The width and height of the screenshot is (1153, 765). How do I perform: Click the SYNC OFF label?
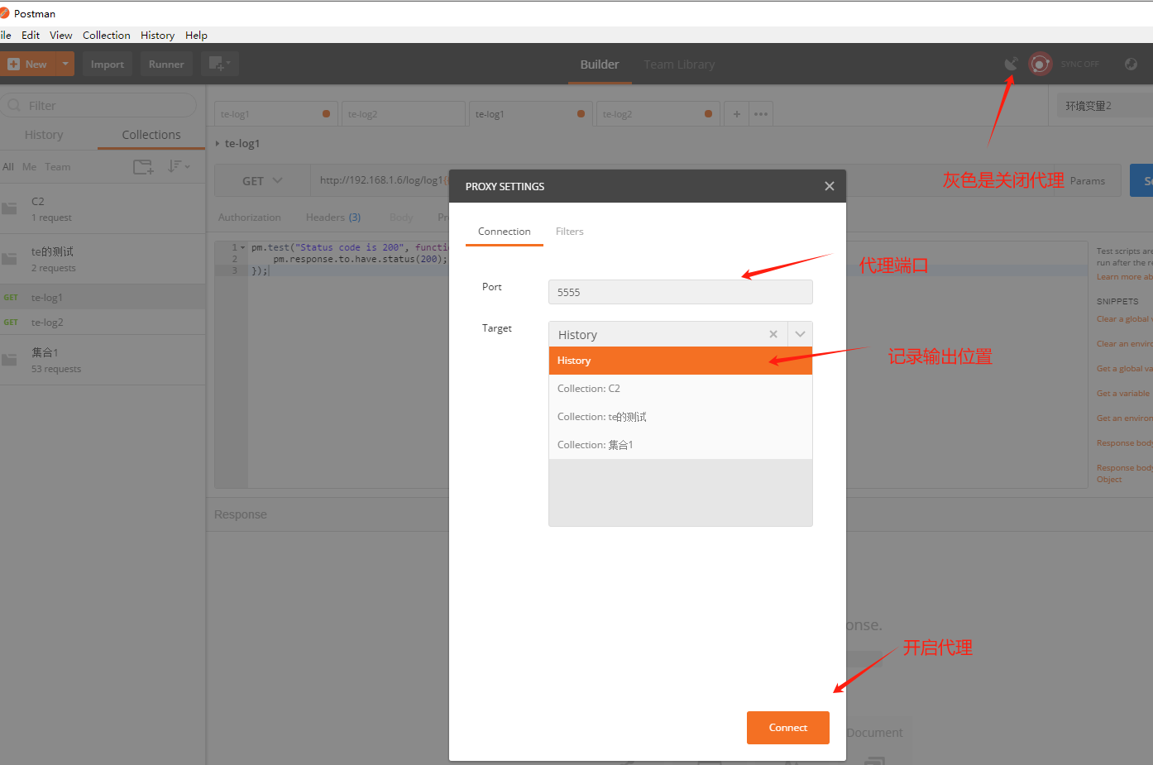tap(1080, 65)
